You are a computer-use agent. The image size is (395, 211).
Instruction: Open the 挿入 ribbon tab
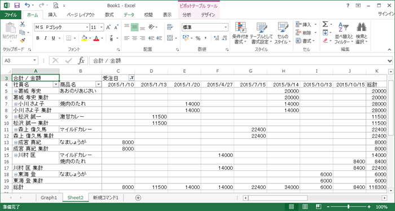52,15
